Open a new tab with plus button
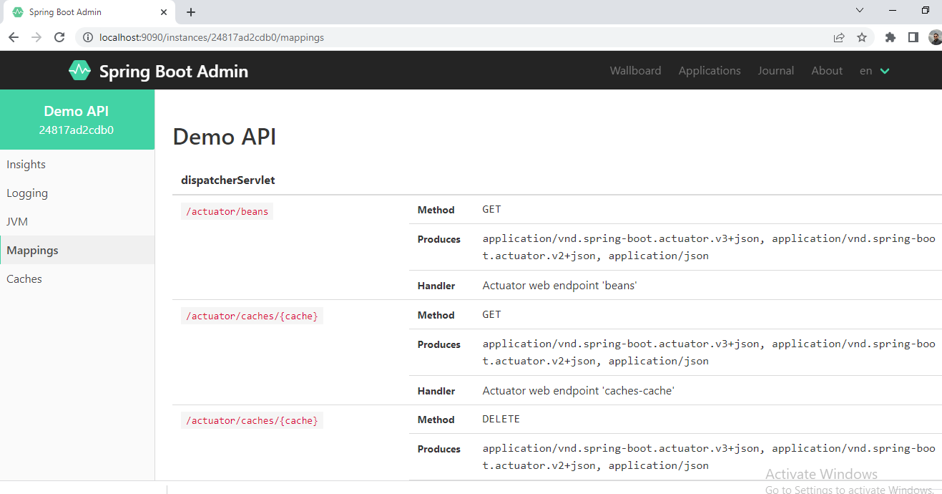The image size is (942, 494). tap(191, 12)
